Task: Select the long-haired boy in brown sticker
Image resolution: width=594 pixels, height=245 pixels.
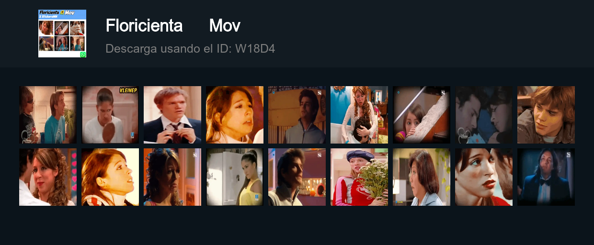Action: click(546, 115)
